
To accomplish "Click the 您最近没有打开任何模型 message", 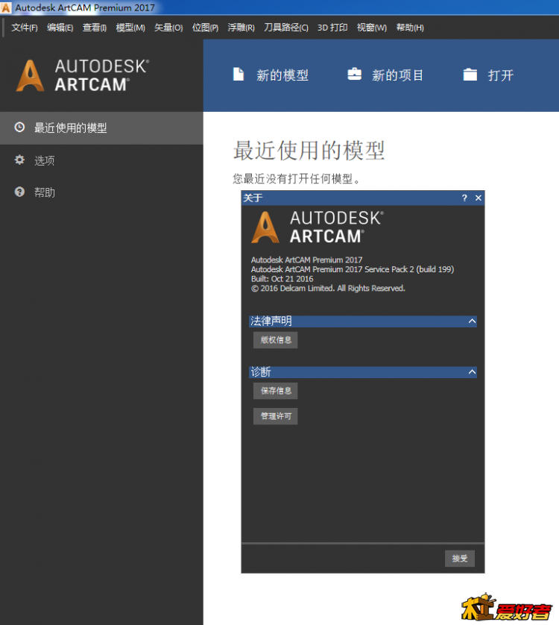I will tap(297, 179).
